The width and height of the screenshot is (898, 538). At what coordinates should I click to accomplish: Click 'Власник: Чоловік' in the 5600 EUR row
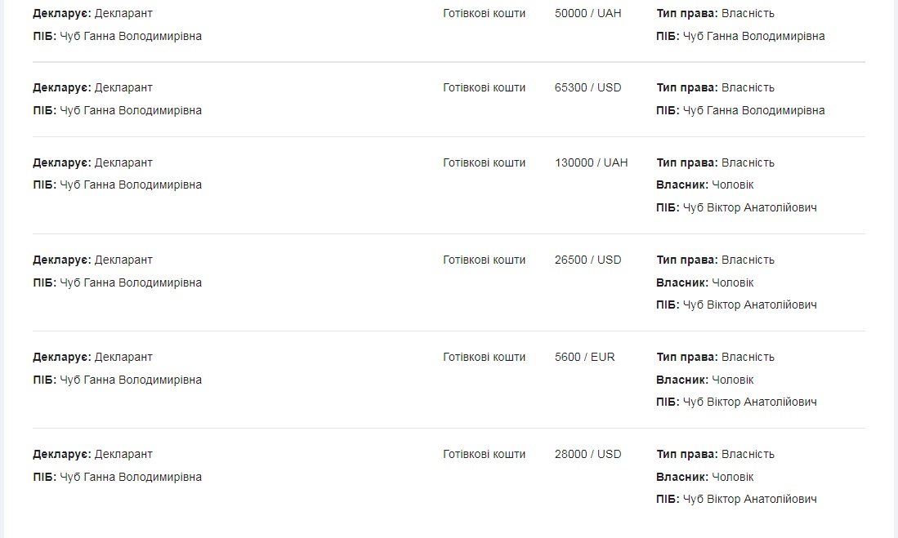[x=704, y=380]
